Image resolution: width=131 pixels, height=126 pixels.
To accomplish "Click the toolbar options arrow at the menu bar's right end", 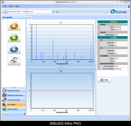I will tap(129, 6).
